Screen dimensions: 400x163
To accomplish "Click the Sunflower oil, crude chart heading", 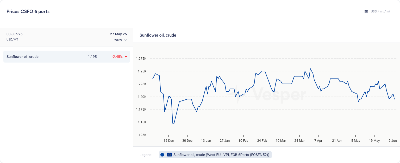I will [x=158, y=35].
